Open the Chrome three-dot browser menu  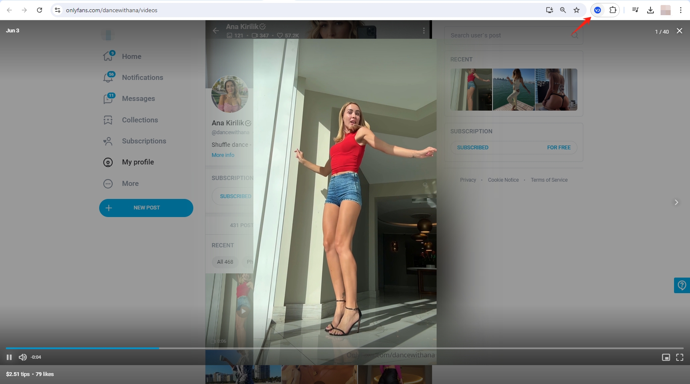[x=681, y=10]
